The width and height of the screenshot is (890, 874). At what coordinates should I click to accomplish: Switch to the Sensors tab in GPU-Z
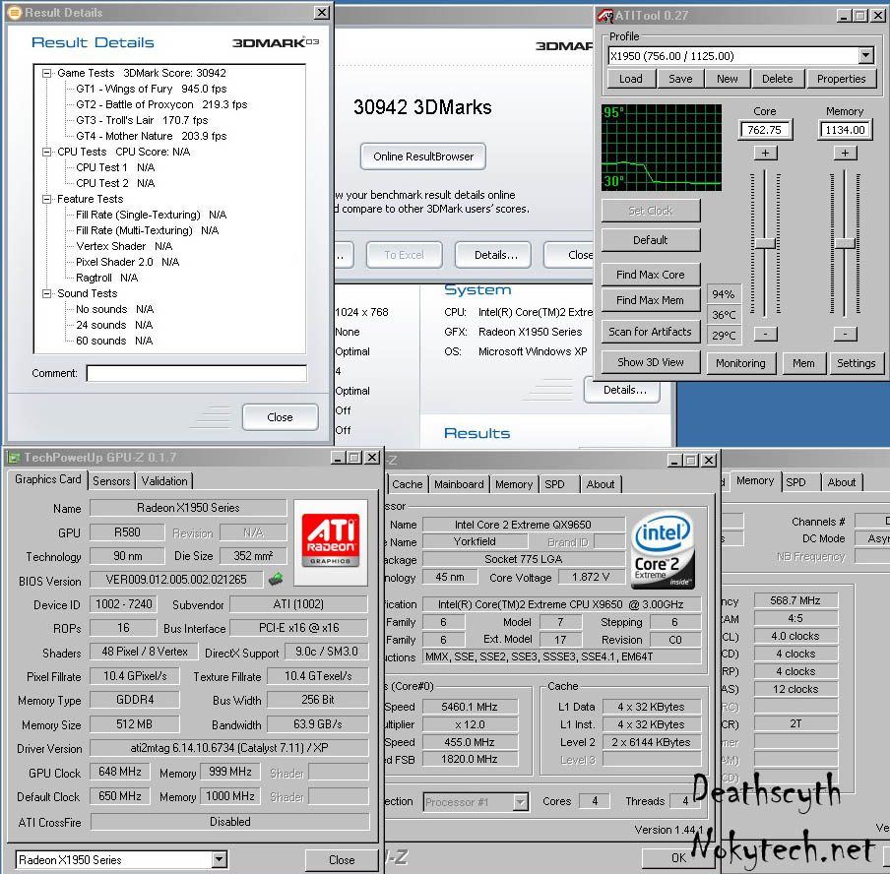coord(111,481)
